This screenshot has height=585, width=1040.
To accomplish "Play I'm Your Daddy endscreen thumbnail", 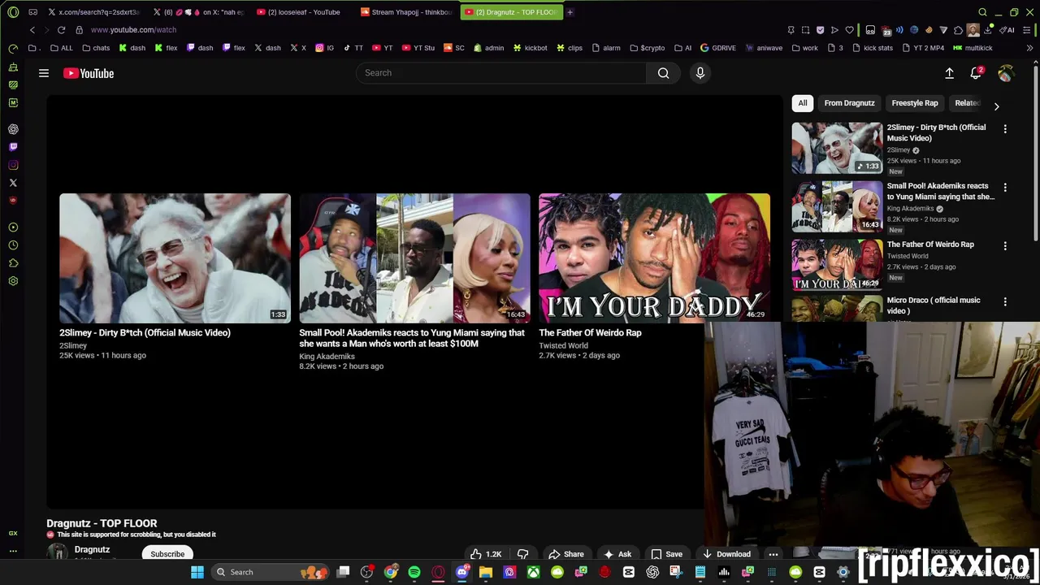I will pos(654,258).
